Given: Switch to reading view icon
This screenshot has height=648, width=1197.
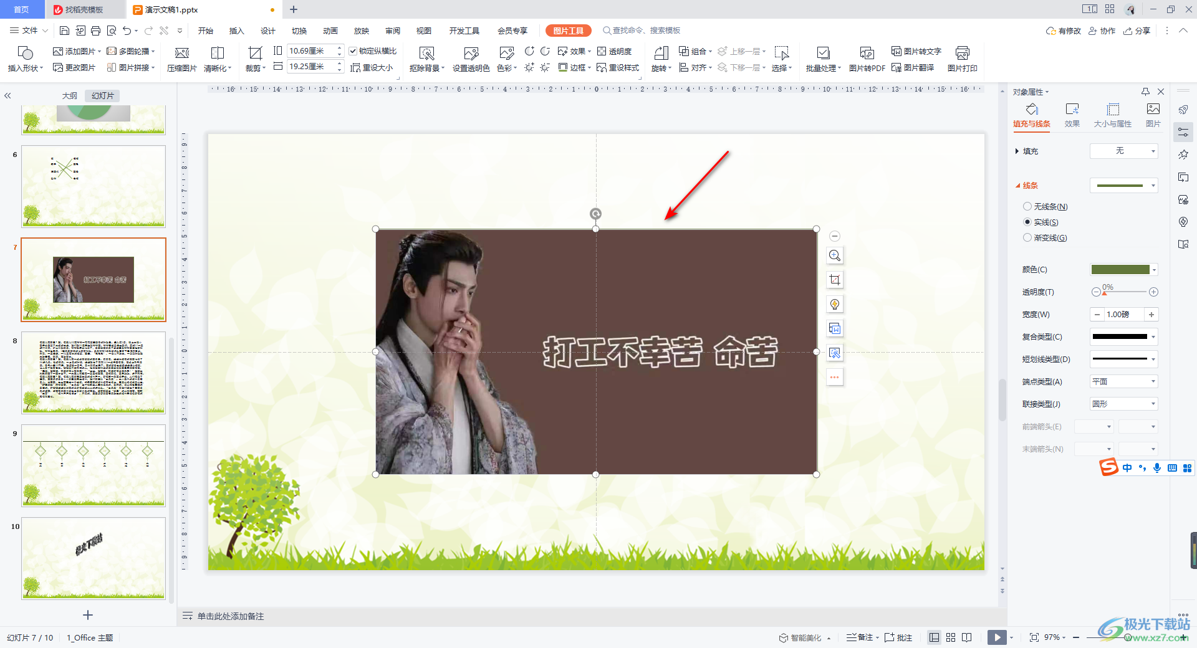Looking at the screenshot, I should click(967, 637).
